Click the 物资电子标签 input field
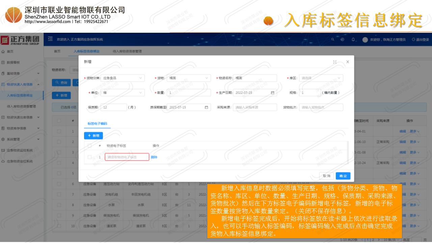Screen dimensions: 432x243 point(127,157)
